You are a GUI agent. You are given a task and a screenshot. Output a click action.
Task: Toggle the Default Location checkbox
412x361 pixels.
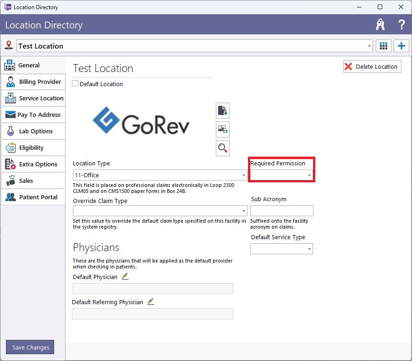tap(75, 83)
